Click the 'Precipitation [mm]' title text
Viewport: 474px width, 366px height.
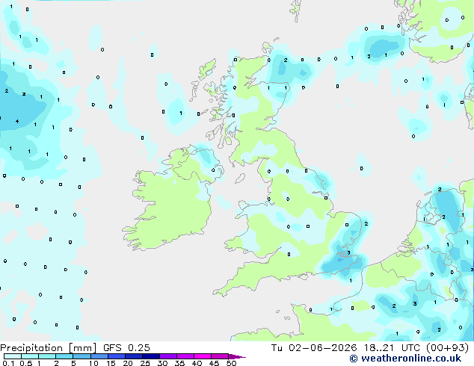[49, 348]
